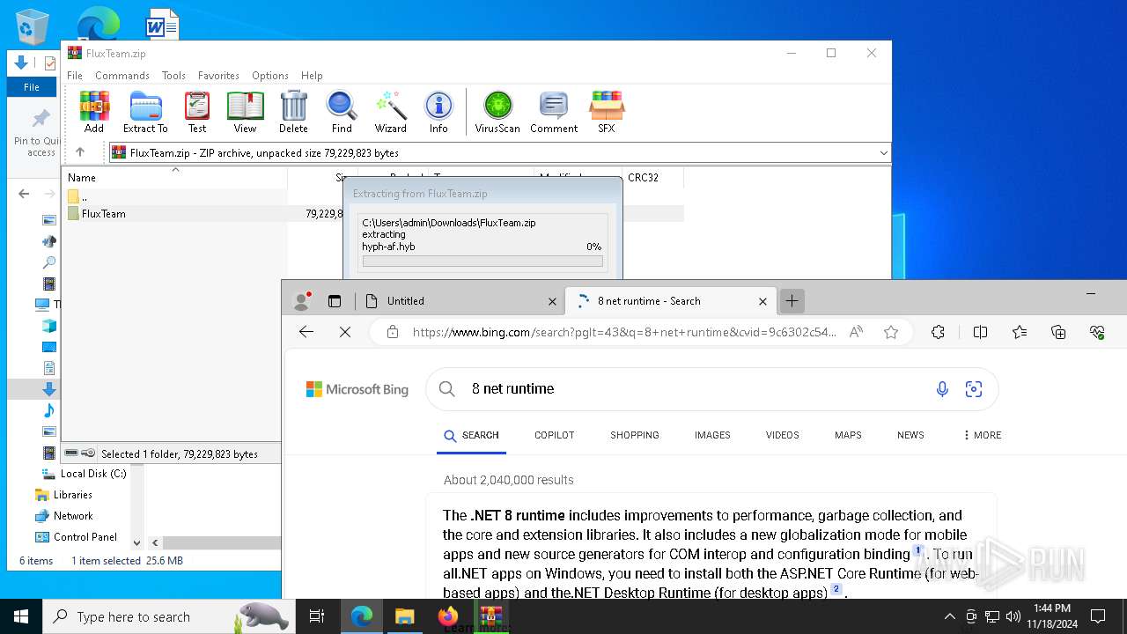This screenshot has width=1127, height=634.
Task: Search by voice using Bing microphone icon
Action: coord(942,389)
